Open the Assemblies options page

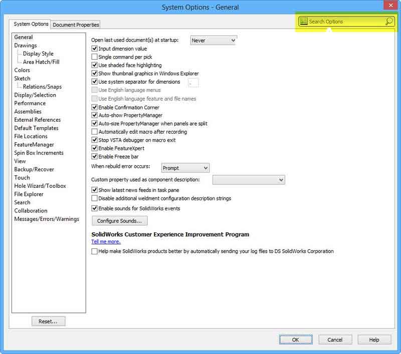click(28, 112)
